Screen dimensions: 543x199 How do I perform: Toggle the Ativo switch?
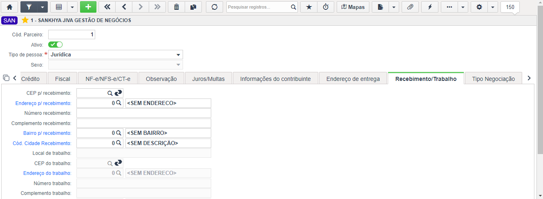pos(56,45)
